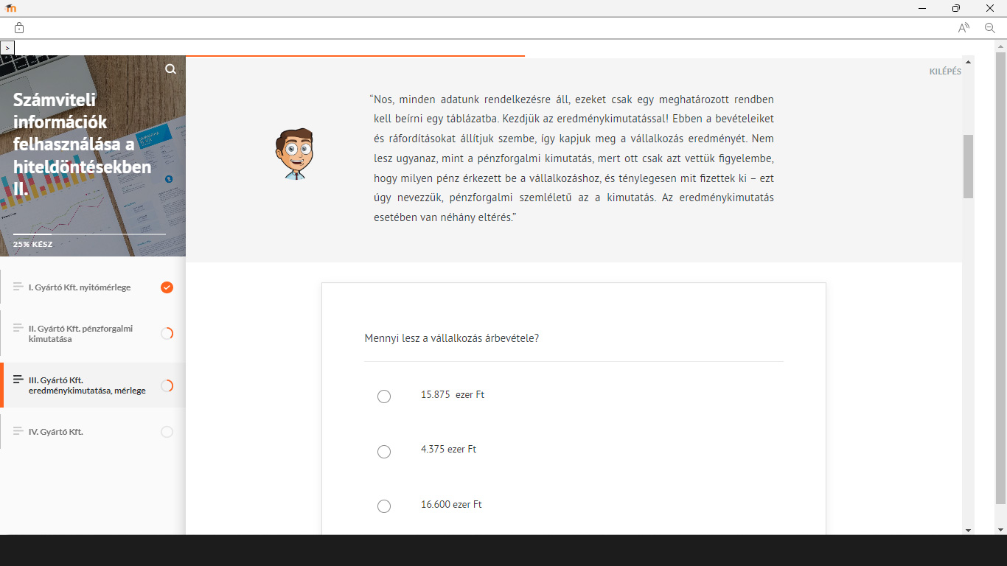Open the read aloud text icon

point(964,28)
